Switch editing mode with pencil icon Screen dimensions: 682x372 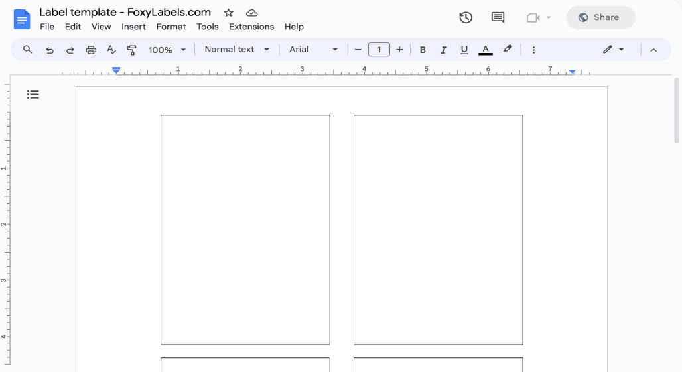(x=608, y=50)
